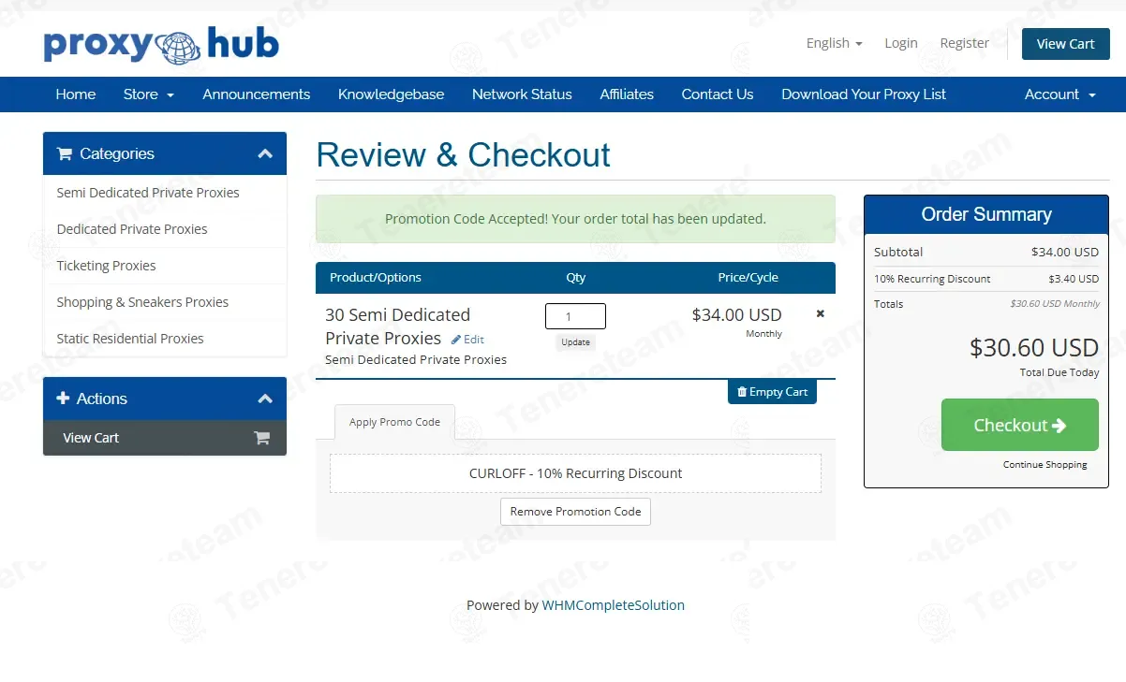Open the Account dropdown menu
The width and height of the screenshot is (1126, 682).
1059,94
